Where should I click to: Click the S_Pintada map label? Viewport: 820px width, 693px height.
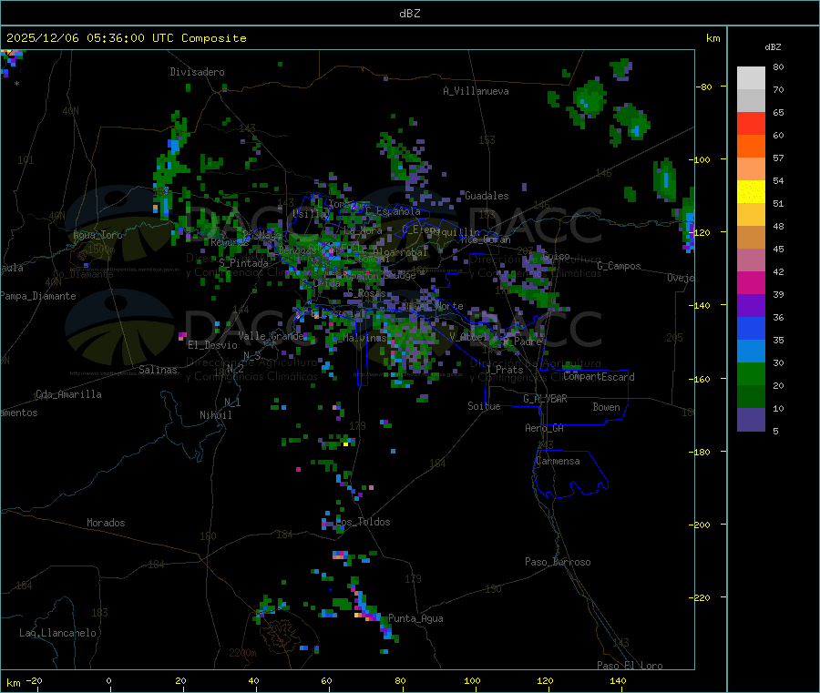pos(243,263)
